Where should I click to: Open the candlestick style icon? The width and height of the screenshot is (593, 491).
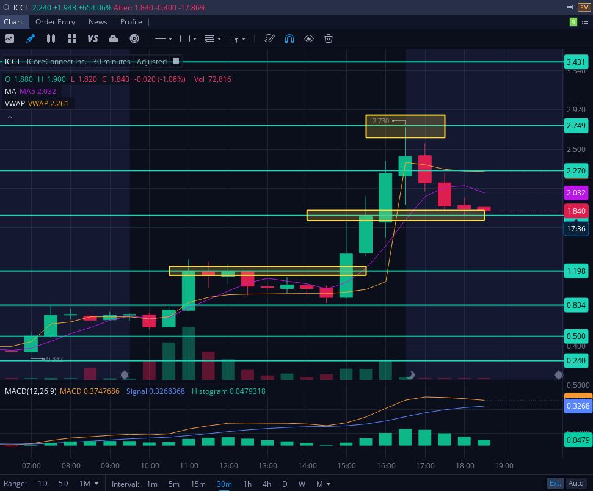[x=51, y=38]
